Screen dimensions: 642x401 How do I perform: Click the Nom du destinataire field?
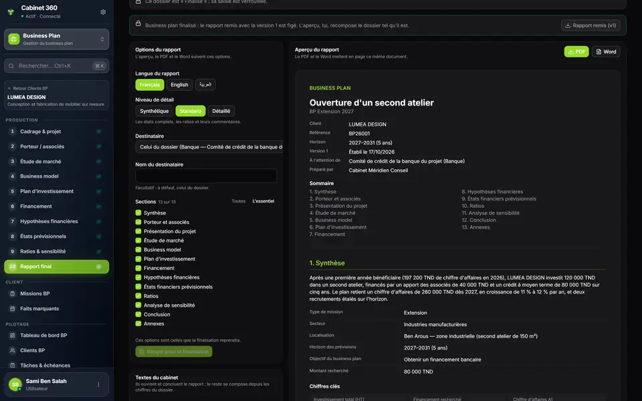(206, 176)
